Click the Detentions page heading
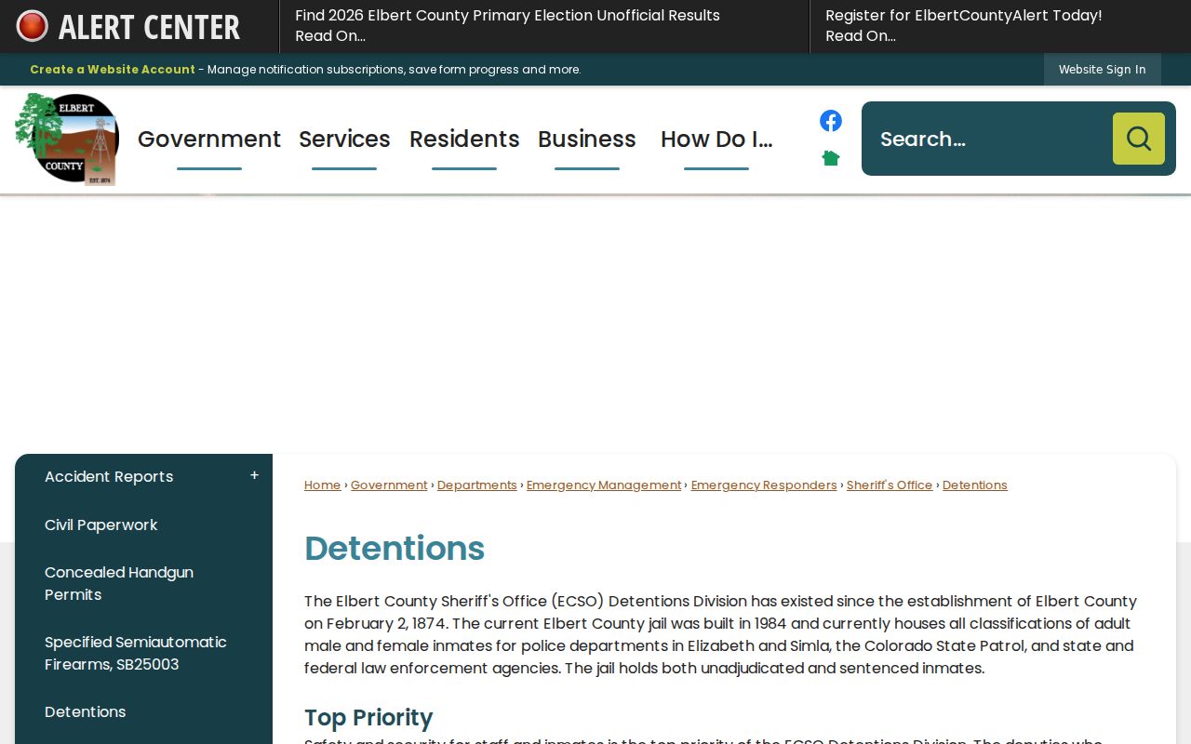This screenshot has width=1191, height=744. 395,549
